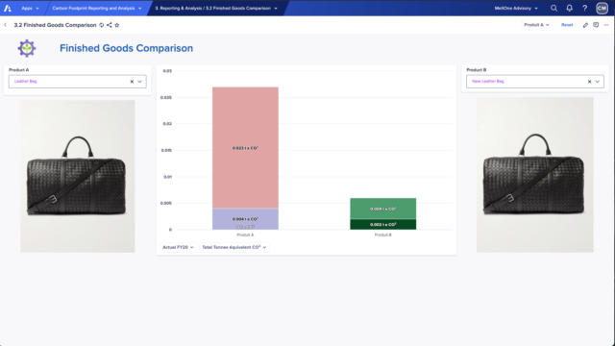The width and height of the screenshot is (615, 346).
Task: Click the 3.2 Finished Goods Comparison page title
Action: tap(56, 25)
